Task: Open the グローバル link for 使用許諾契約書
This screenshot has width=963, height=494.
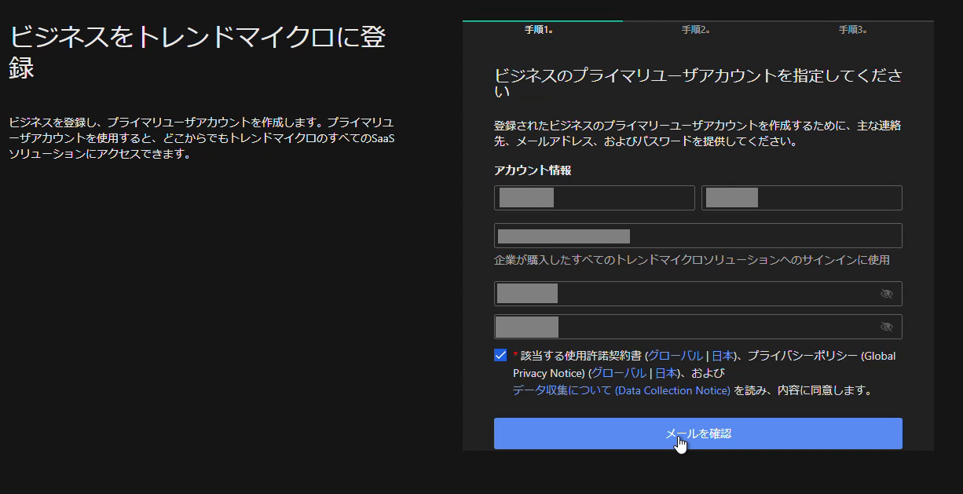Action: (675, 356)
